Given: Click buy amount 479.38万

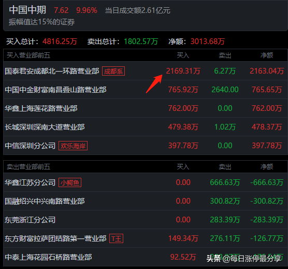Looking at the screenshot, I should pos(183,127).
